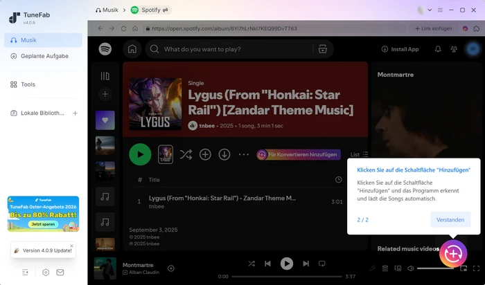Open Connect to a device
The image size is (485, 285).
coord(398,268)
